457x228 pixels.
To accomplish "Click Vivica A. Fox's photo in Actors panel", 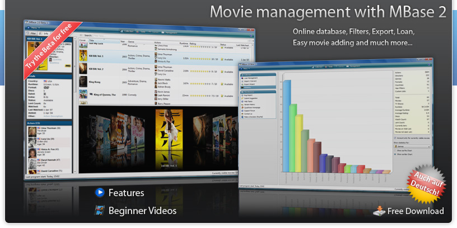I will [32, 153].
